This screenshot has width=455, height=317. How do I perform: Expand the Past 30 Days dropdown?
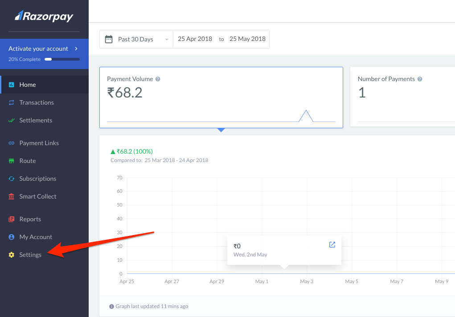pyautogui.click(x=136, y=39)
